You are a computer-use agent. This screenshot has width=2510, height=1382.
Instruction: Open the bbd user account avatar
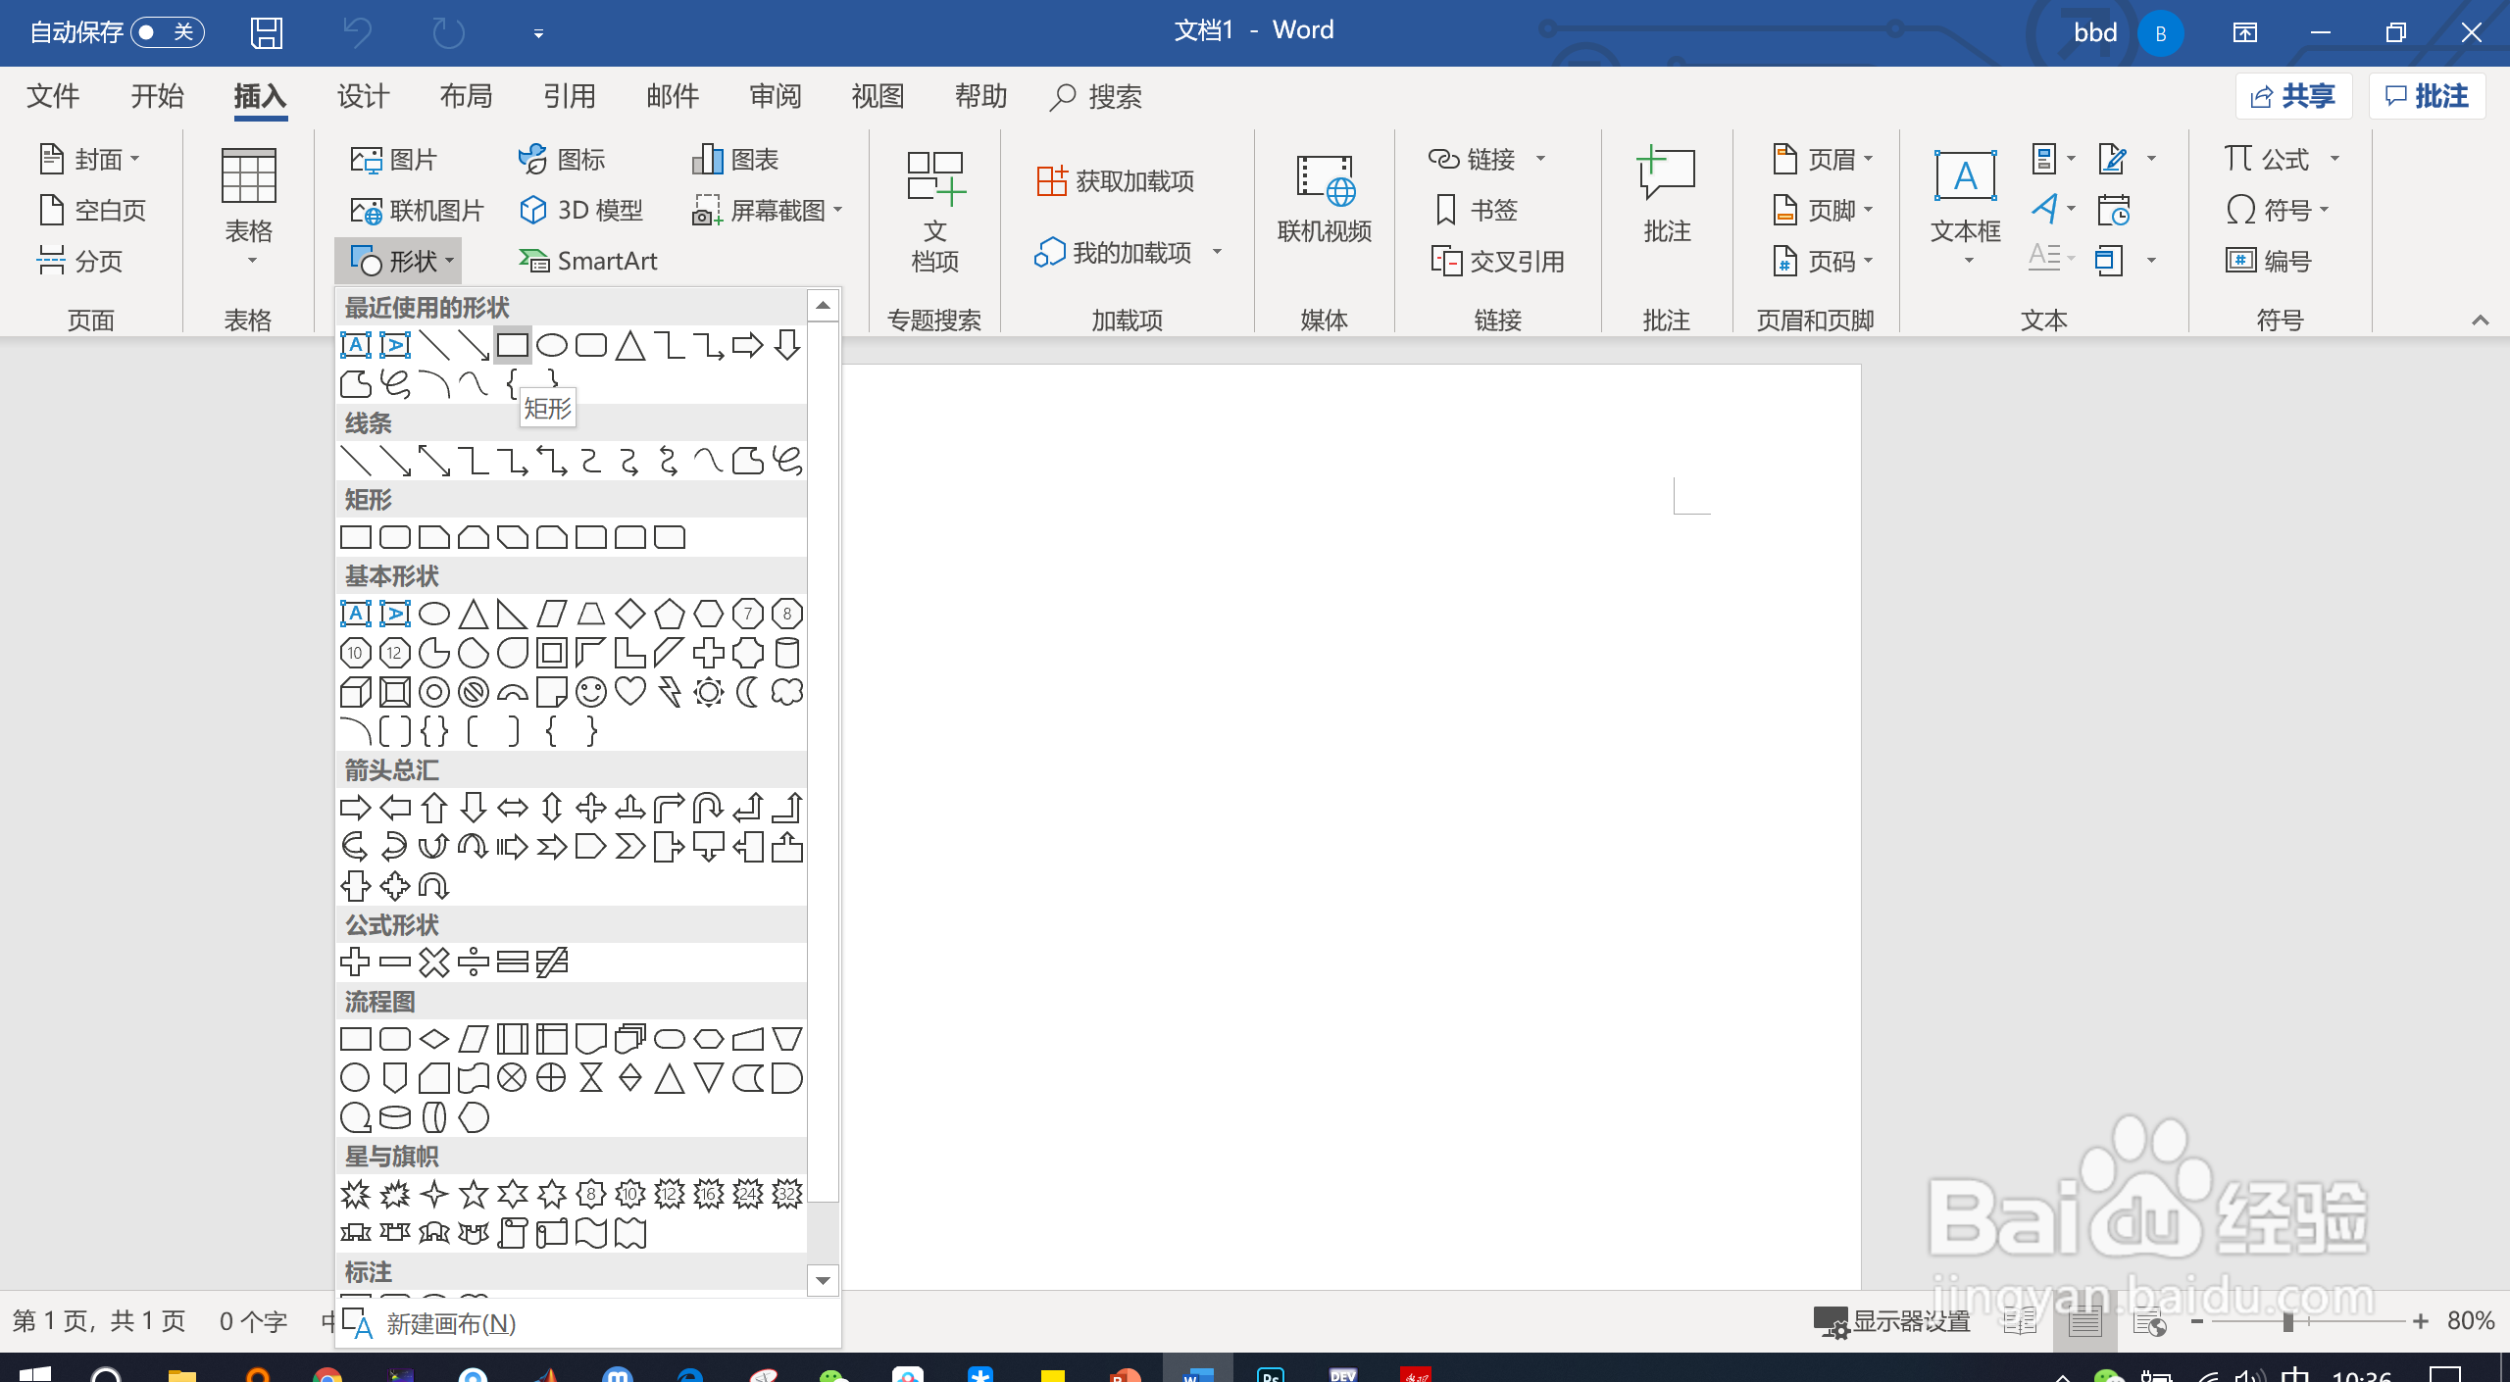click(2160, 33)
